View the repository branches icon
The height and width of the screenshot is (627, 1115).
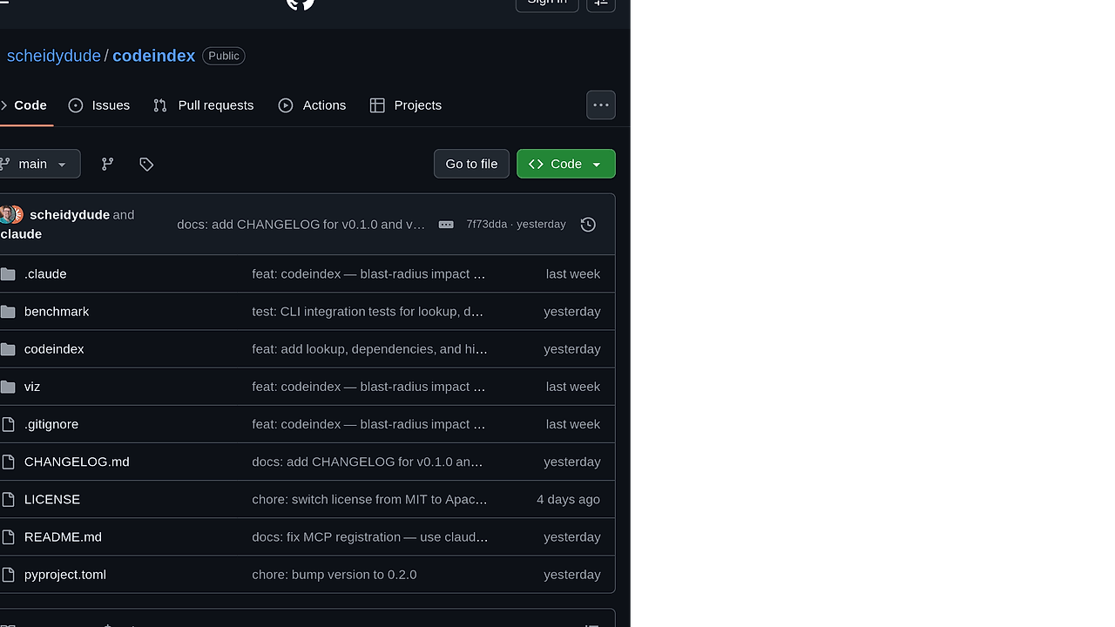pos(107,164)
